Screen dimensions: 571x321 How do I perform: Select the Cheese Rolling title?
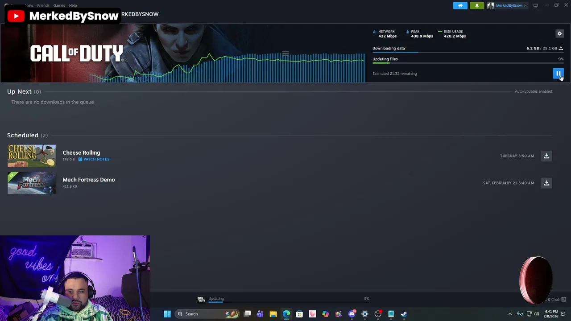[x=81, y=152]
